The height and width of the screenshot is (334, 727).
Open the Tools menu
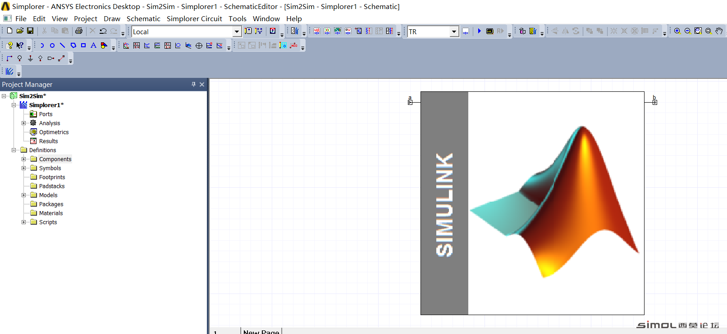tap(238, 18)
